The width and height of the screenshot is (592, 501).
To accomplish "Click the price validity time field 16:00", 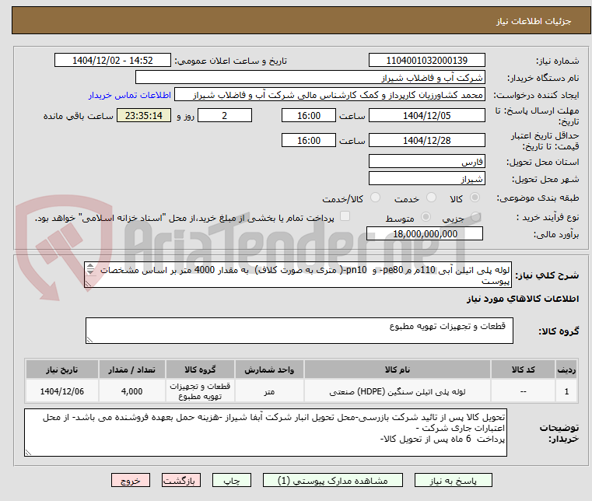I will click(309, 141).
